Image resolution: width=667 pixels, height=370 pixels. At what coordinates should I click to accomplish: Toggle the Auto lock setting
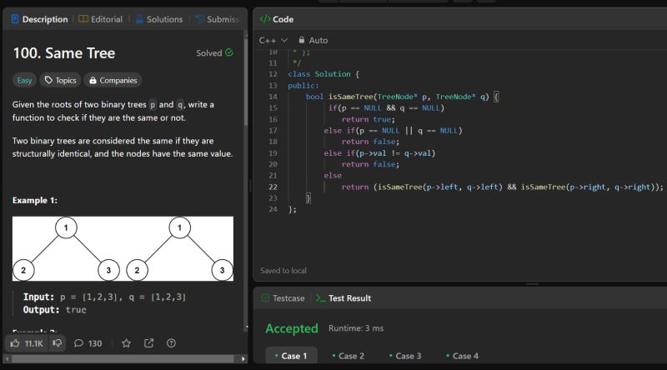point(313,40)
